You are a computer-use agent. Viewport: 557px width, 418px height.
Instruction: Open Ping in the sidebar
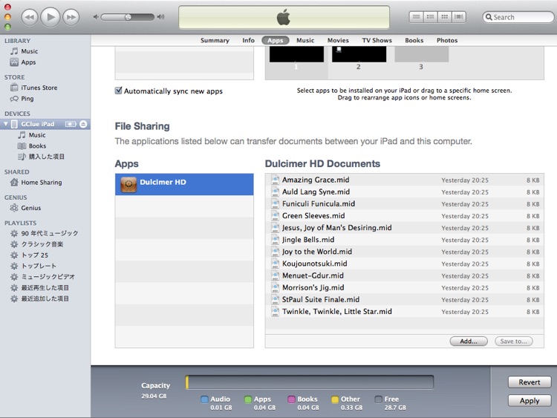point(45,98)
